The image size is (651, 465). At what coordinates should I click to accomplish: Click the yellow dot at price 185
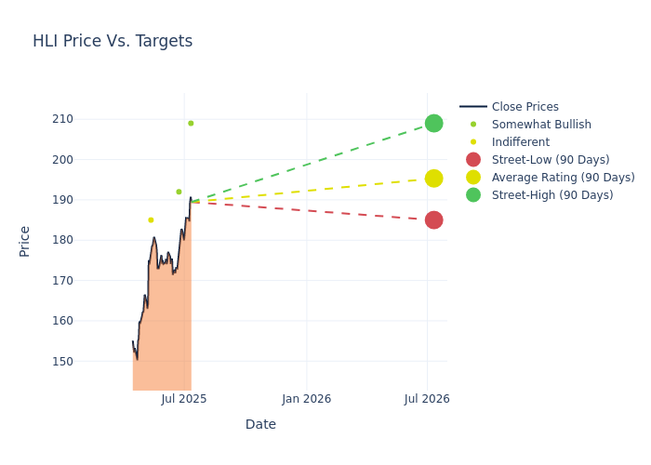[x=151, y=220]
